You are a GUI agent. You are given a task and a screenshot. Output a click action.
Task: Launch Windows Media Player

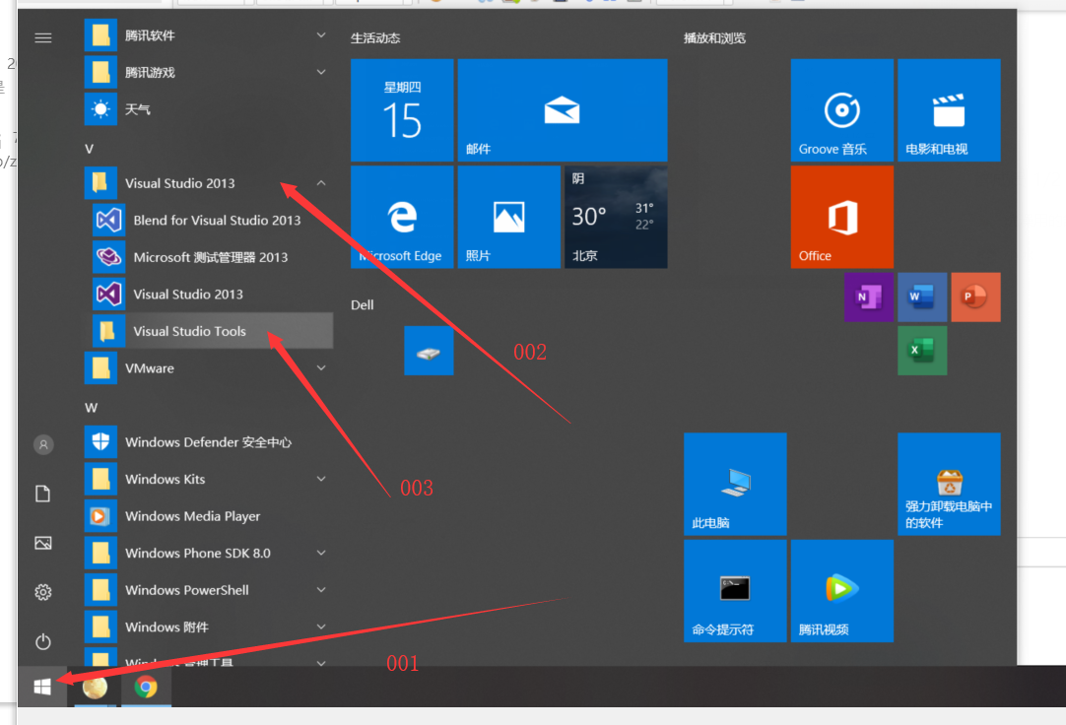[208, 516]
